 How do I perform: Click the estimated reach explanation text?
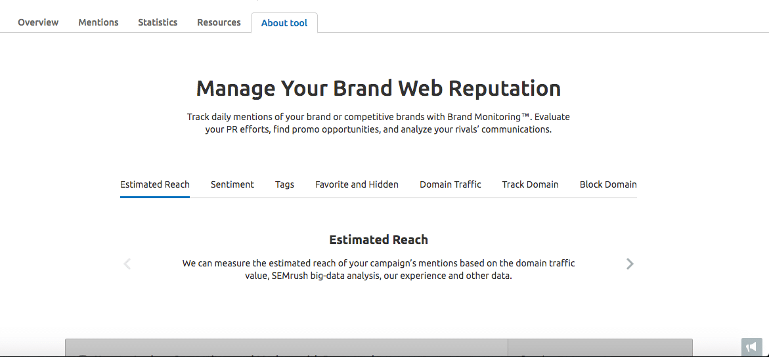378,269
